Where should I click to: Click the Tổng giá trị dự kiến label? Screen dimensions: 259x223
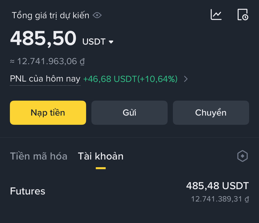51,15
